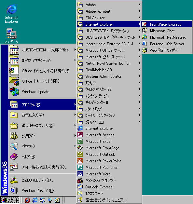Launch Microsoft Access
The height and width of the screenshot is (204, 193).
(x=109, y=135)
